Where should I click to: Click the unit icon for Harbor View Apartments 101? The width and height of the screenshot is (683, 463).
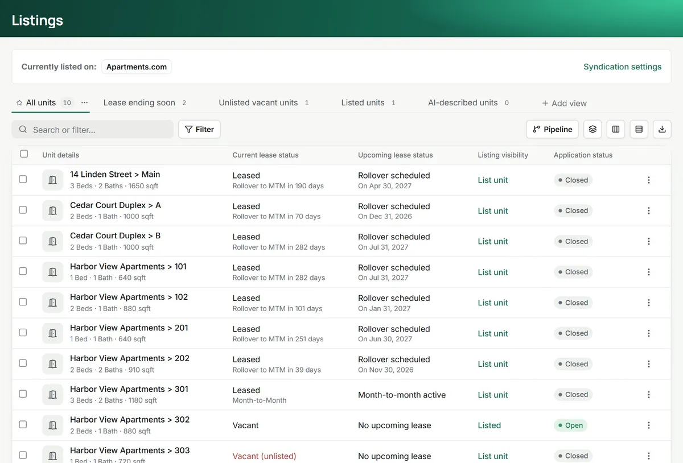[52, 272]
